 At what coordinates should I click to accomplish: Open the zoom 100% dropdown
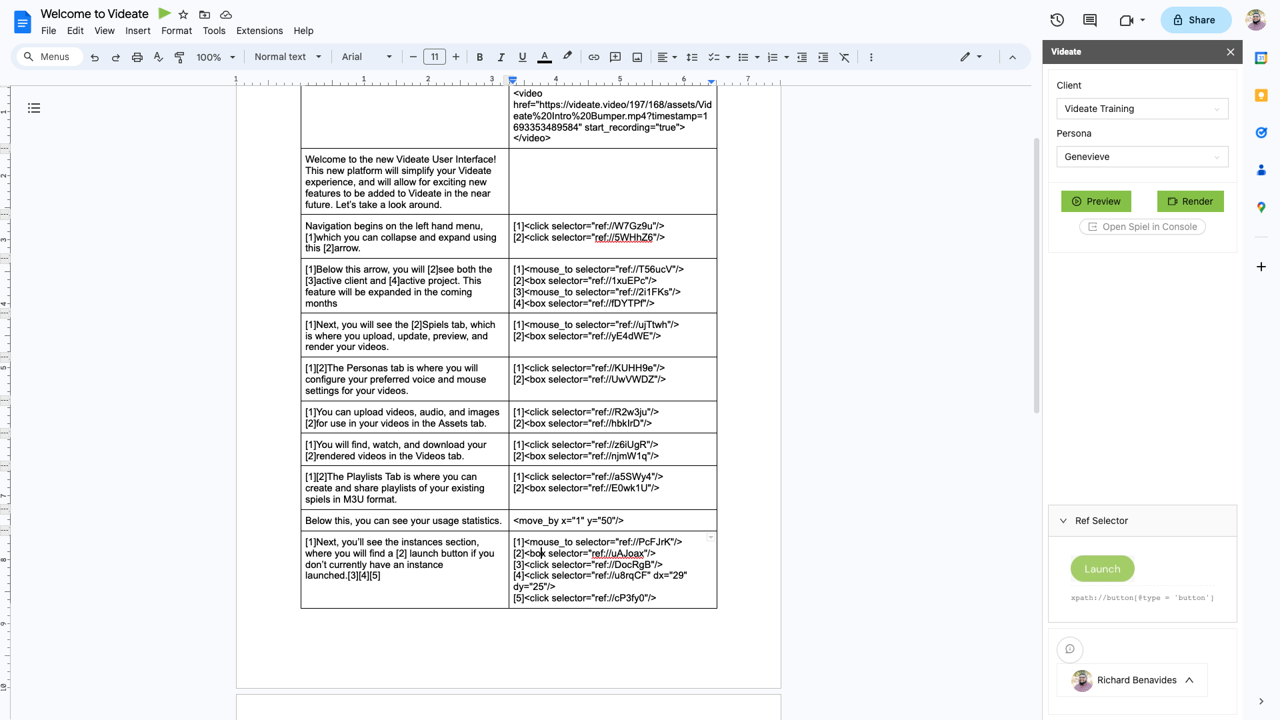click(216, 57)
